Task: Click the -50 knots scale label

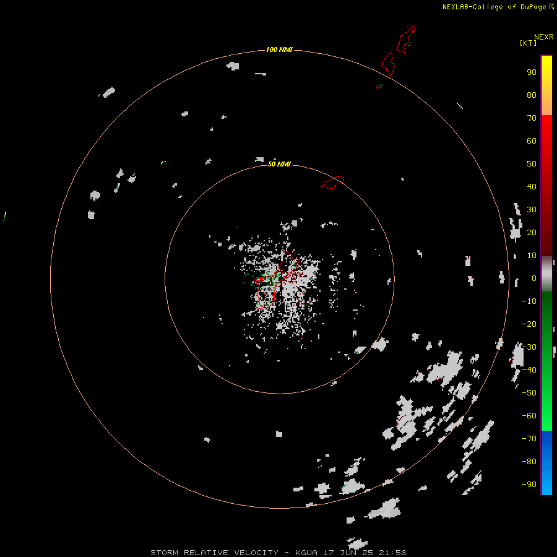Action: [x=529, y=393]
